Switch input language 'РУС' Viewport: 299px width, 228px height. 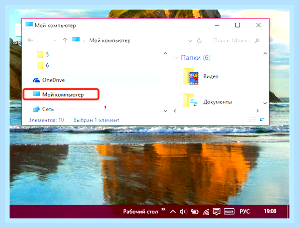coord(245,212)
